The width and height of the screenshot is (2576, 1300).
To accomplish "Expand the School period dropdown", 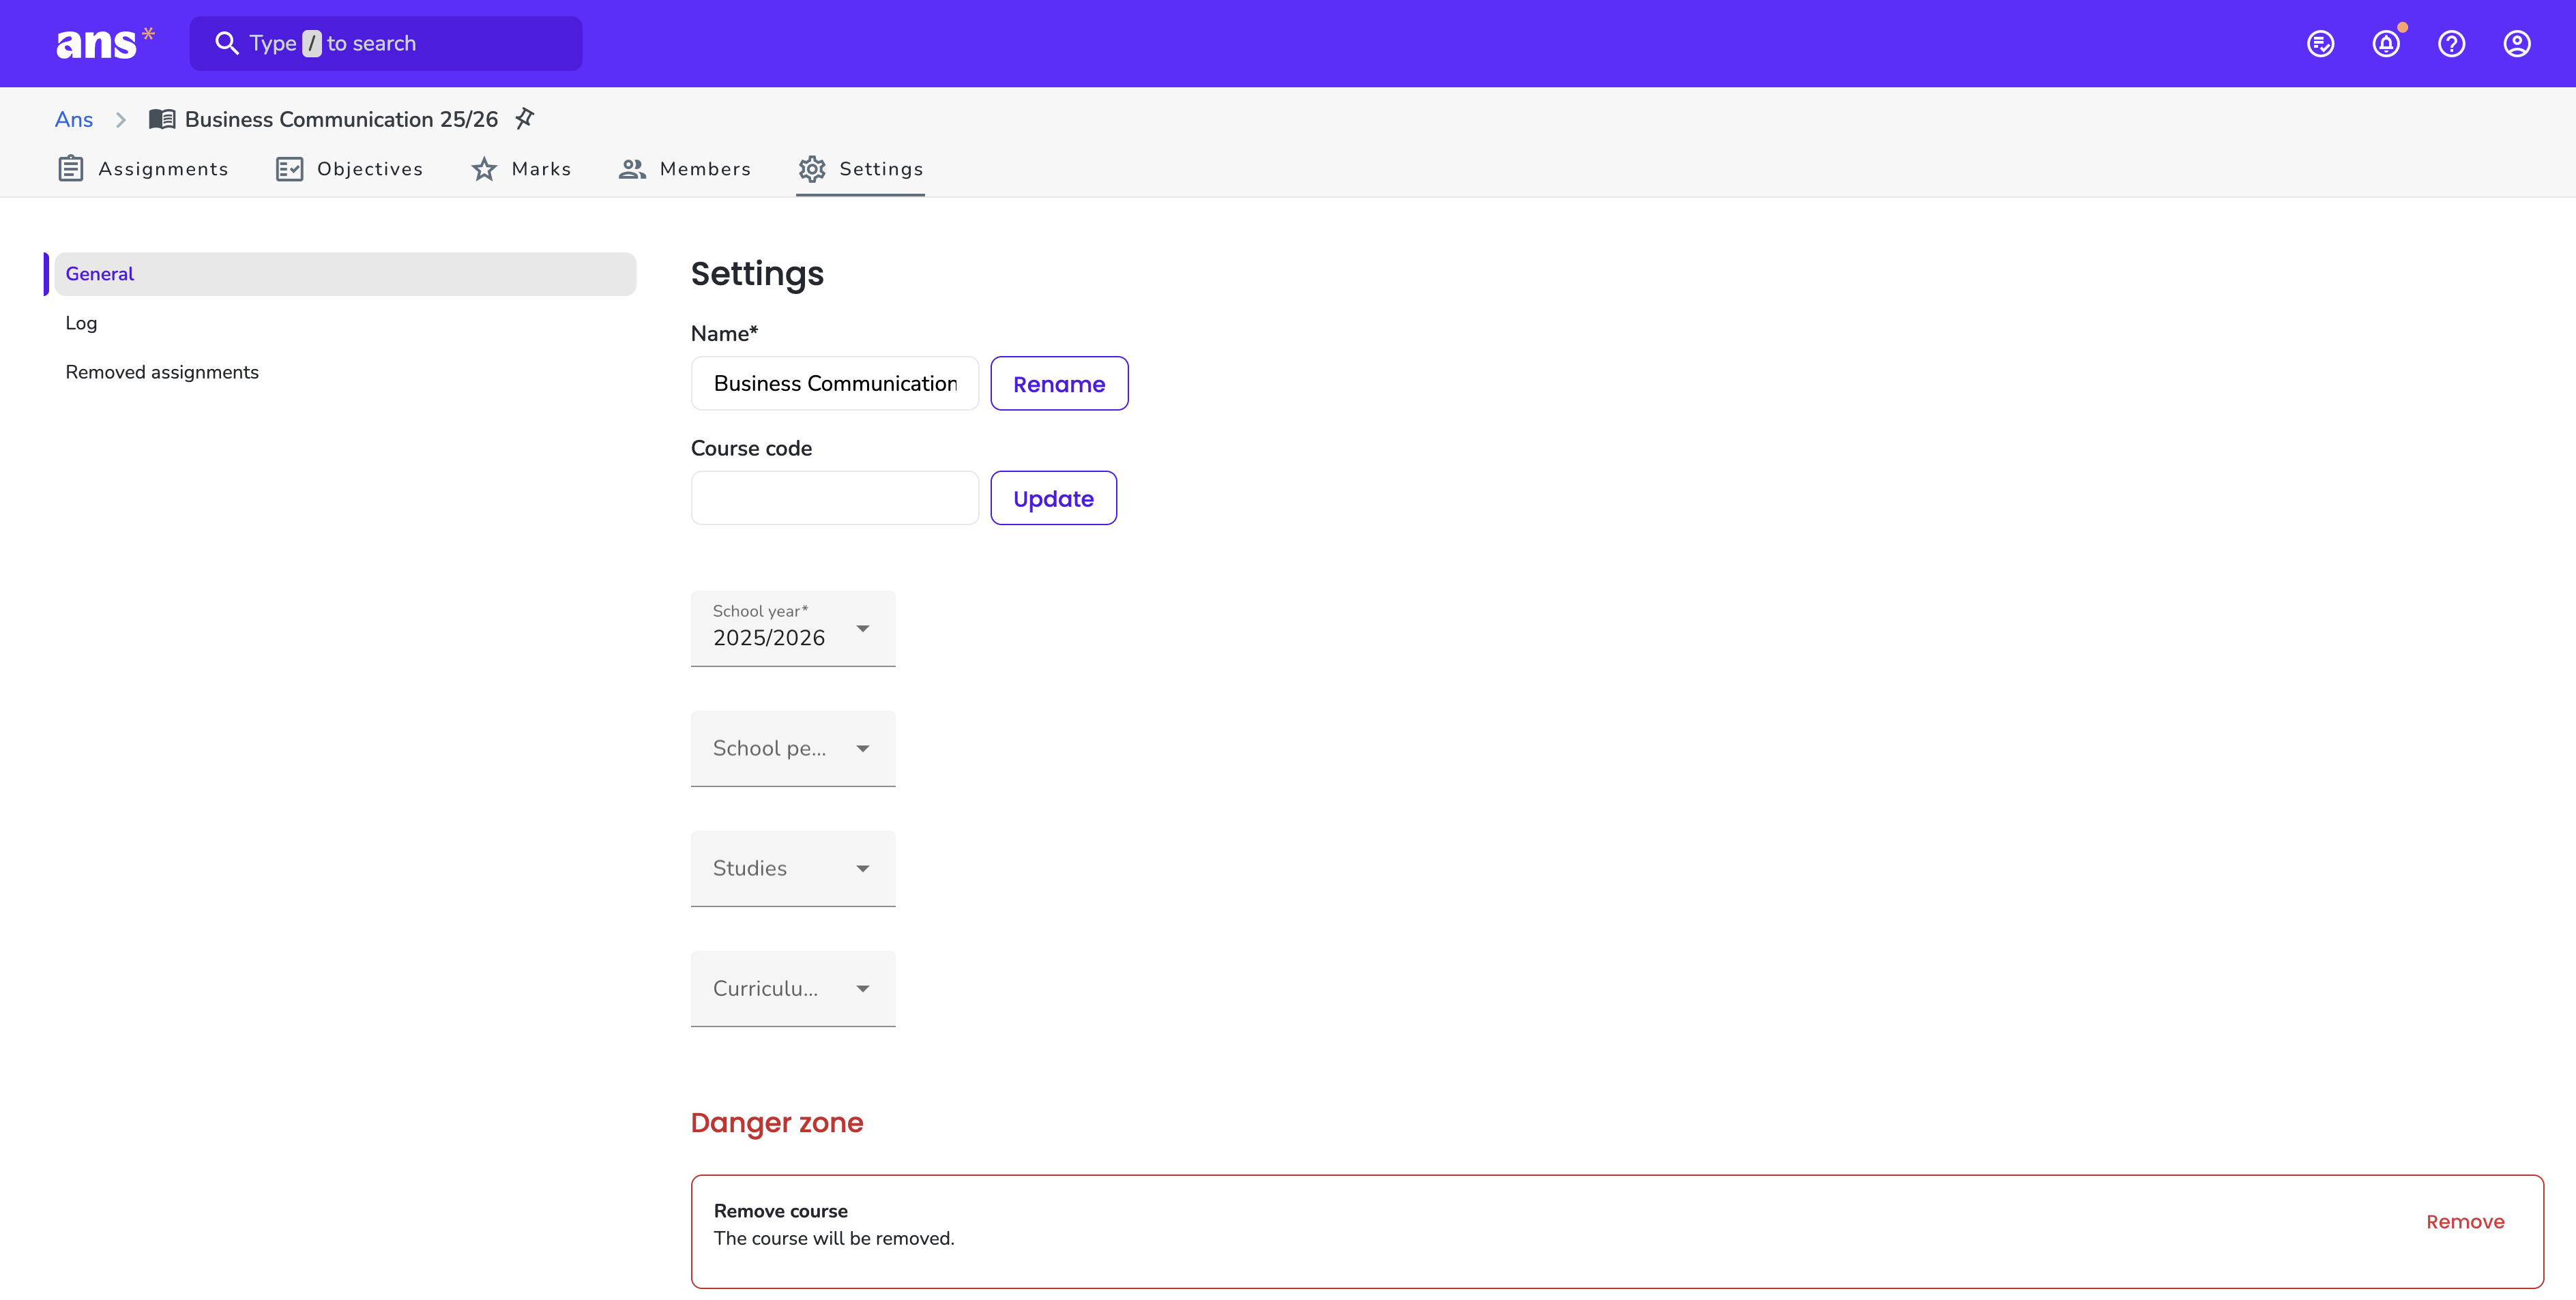I will tap(793, 748).
